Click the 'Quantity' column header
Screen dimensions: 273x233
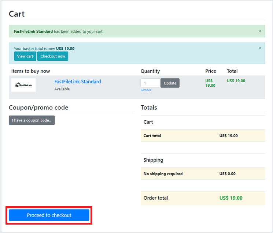pos(150,71)
